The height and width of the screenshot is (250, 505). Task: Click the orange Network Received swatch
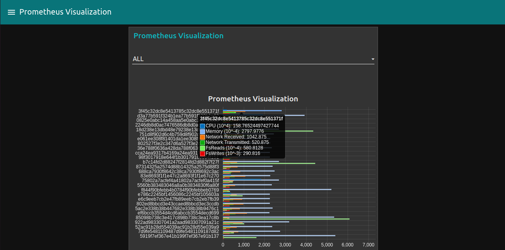[202, 137]
